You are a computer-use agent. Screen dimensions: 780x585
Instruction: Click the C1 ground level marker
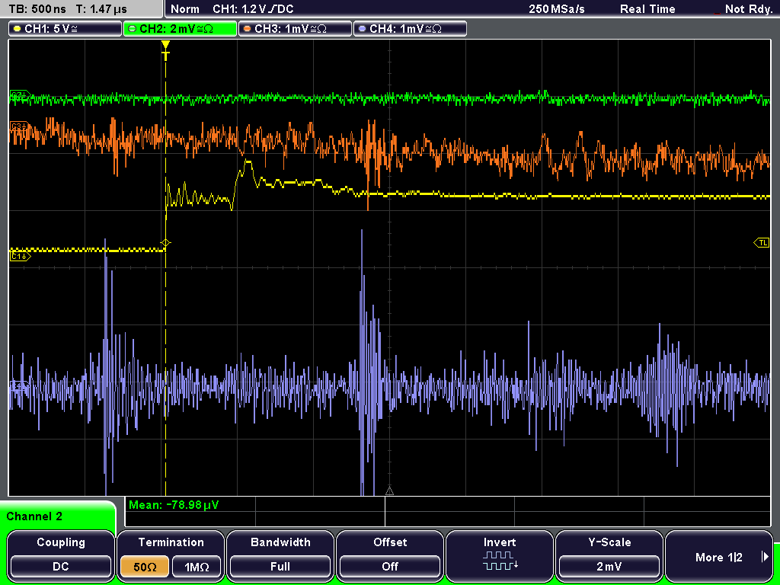coord(20,256)
